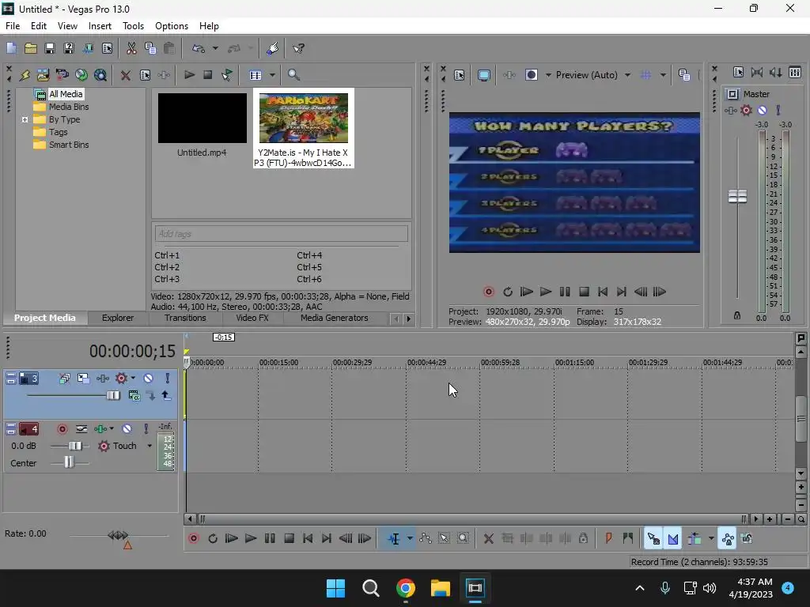Select the Untitled.mp4 media thumbnail

tap(202, 119)
